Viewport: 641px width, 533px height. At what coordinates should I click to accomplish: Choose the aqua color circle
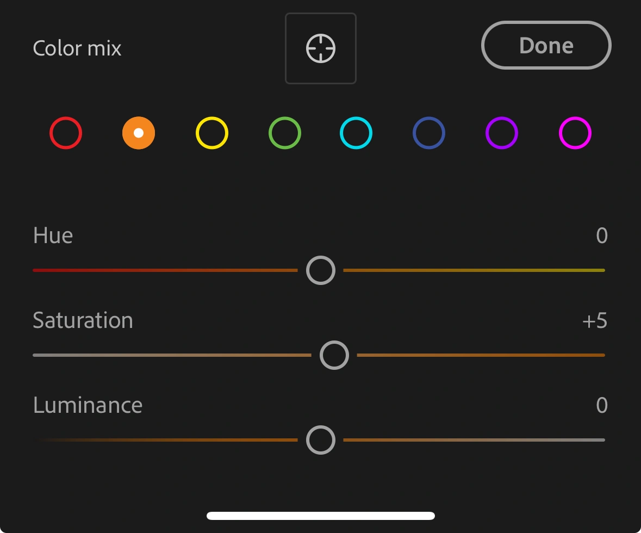[x=356, y=133]
